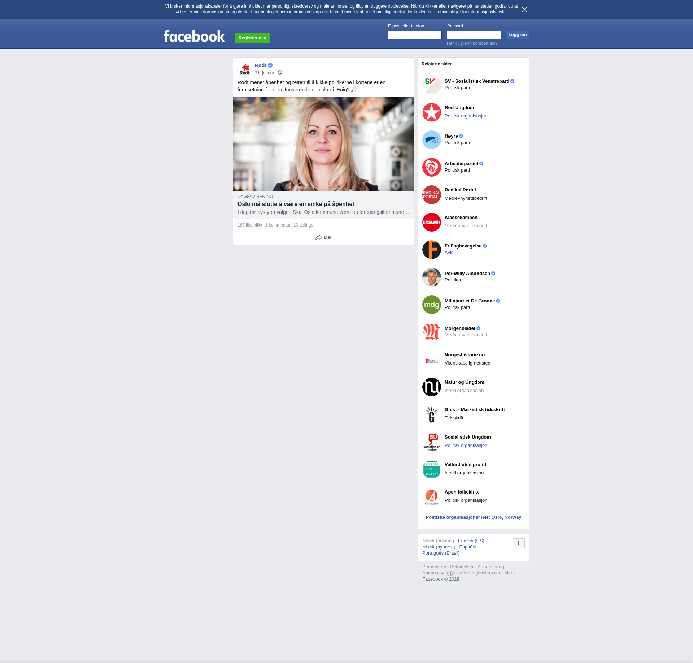
Task: Click the public globe icon beside the post date
Action: 280,73
